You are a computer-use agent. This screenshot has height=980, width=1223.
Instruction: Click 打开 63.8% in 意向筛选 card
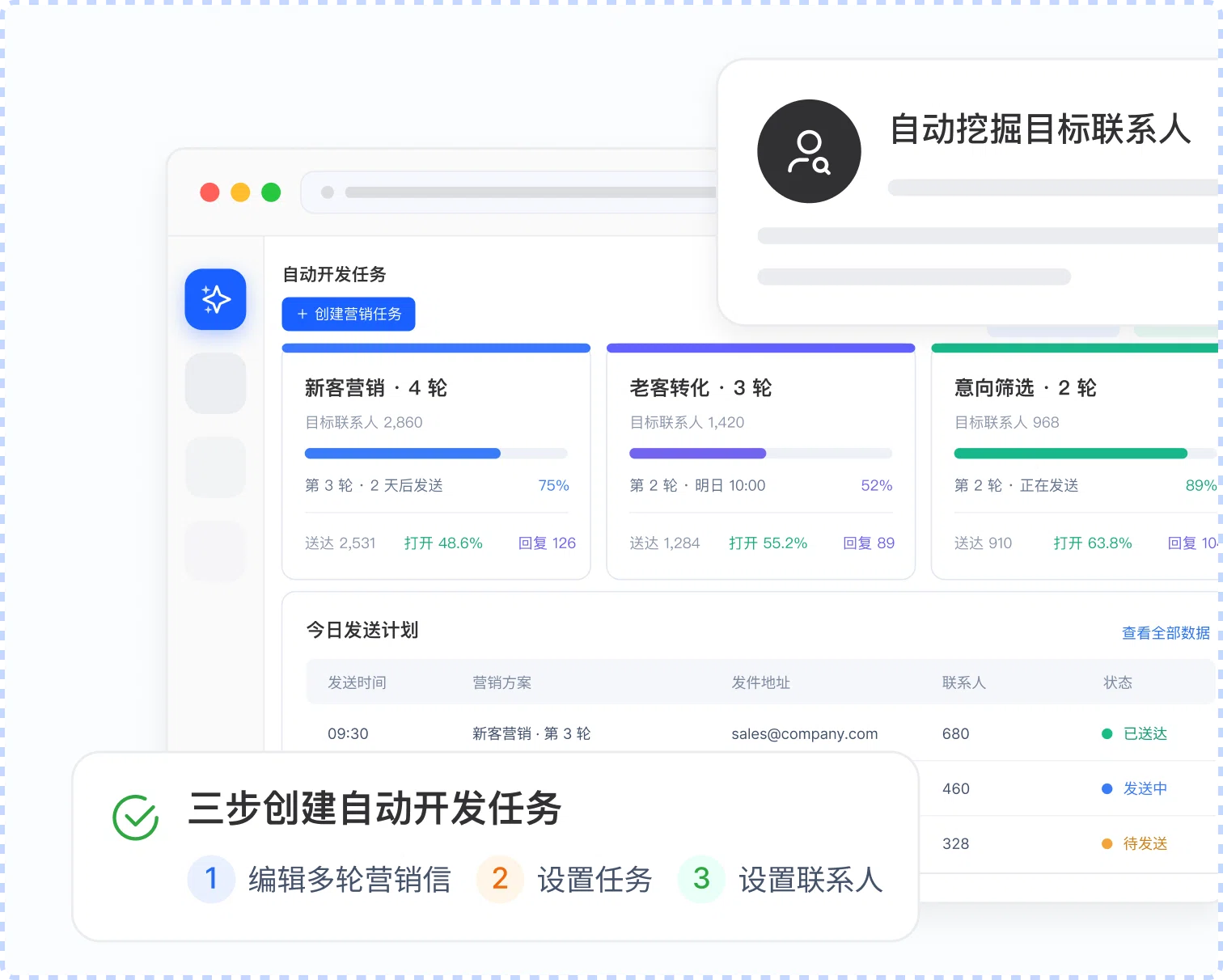(x=1093, y=543)
